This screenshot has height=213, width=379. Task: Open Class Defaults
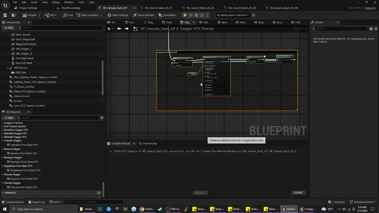[144, 15]
